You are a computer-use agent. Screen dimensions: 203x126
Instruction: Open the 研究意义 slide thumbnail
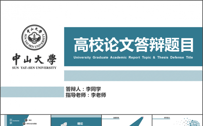pos(177,120)
